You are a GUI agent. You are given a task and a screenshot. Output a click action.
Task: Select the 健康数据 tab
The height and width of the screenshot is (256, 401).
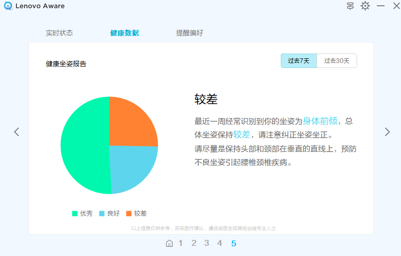click(124, 33)
